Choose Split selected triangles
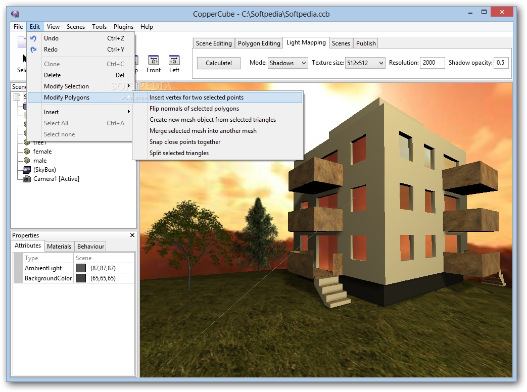This screenshot has height=392, width=527. point(218,153)
